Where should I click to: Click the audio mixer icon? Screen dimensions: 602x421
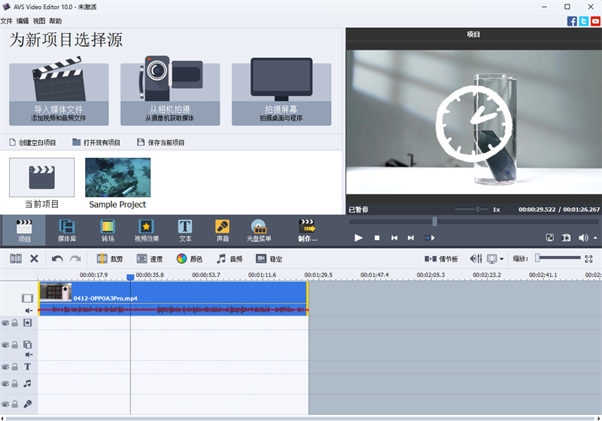[x=476, y=258]
